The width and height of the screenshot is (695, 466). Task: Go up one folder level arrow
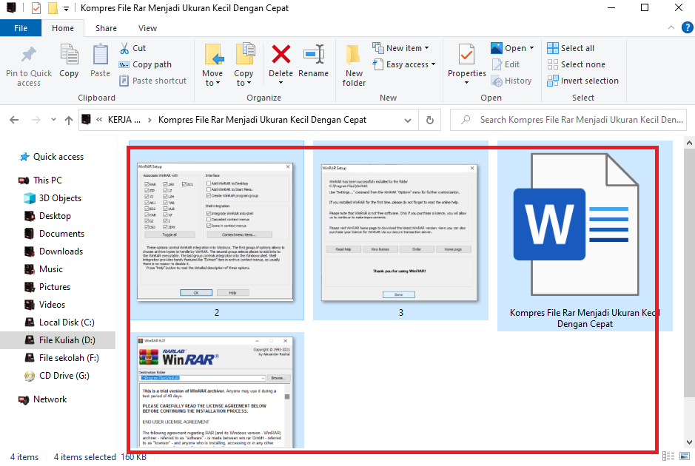pyautogui.click(x=69, y=120)
